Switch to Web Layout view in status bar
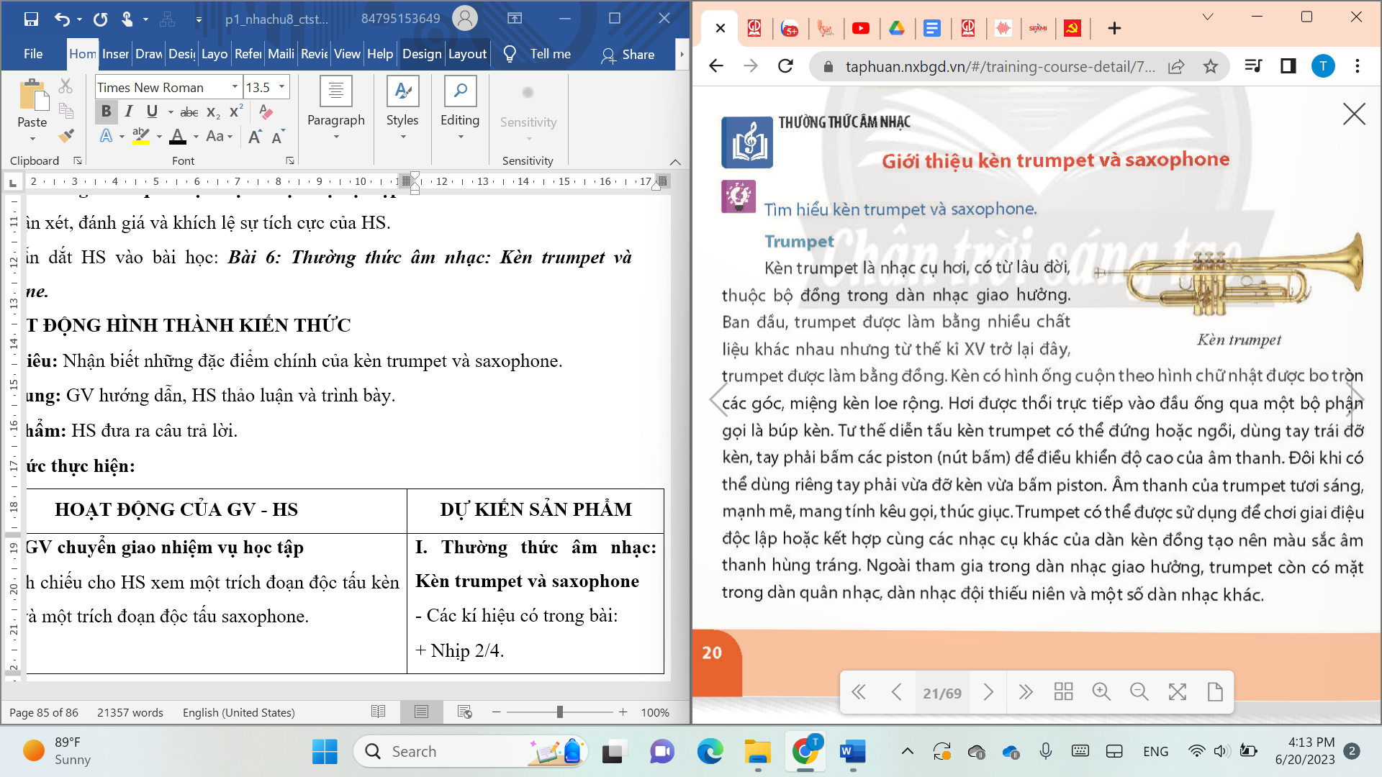The width and height of the screenshot is (1382, 777). tap(464, 712)
